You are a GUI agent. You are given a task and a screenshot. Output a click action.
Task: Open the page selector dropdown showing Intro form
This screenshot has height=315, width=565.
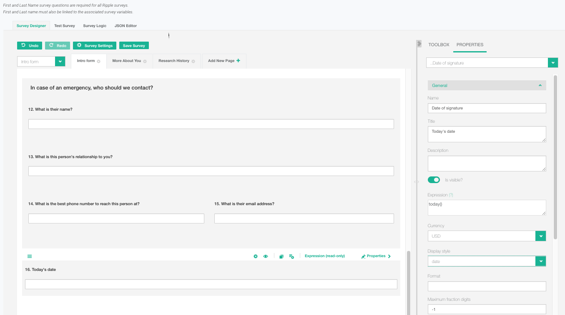pos(60,62)
